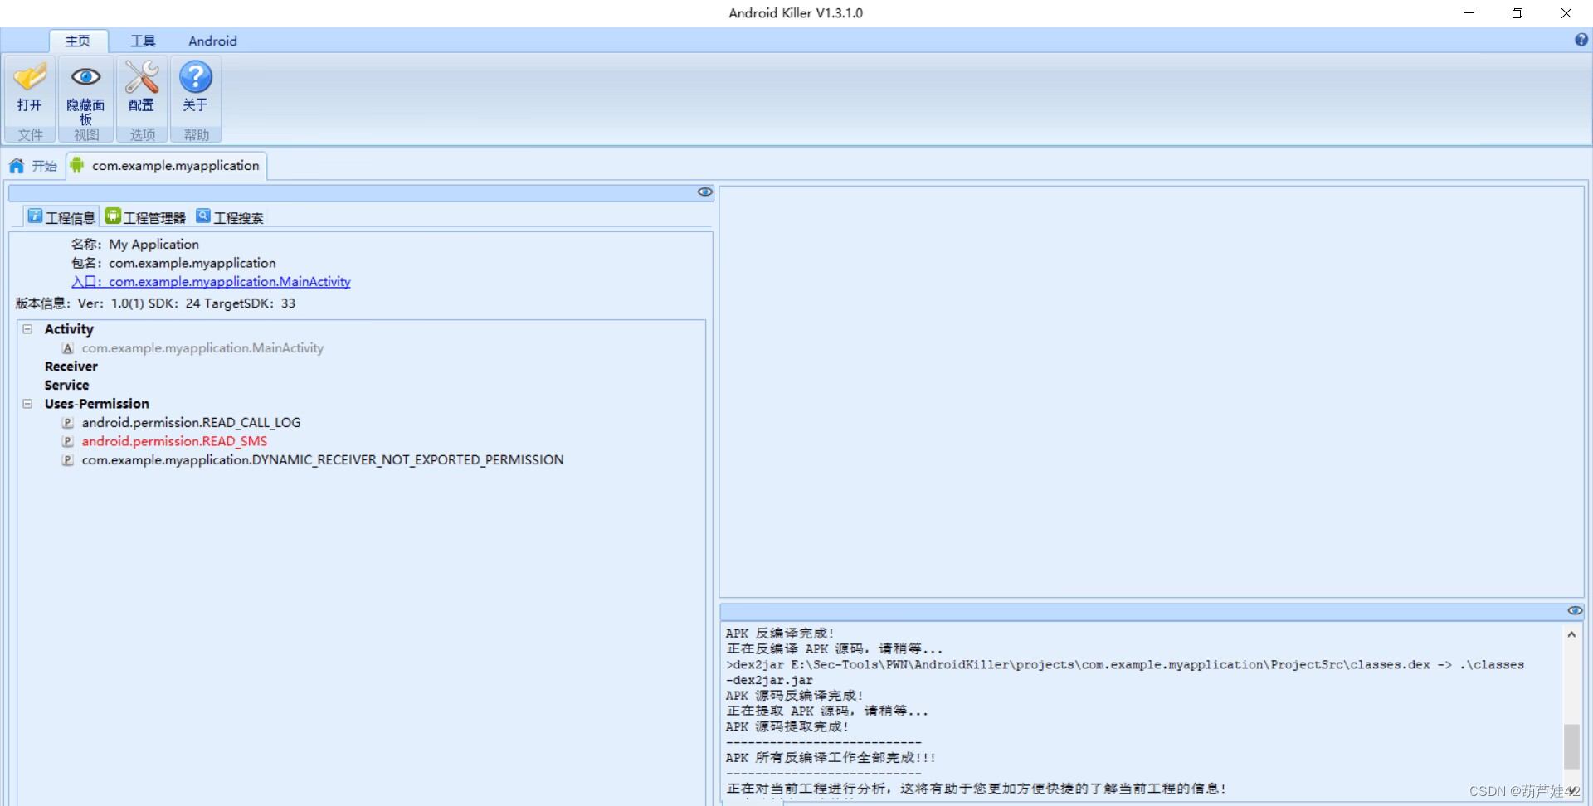Click the READ_SMS permission icon
The height and width of the screenshot is (806, 1593).
tap(68, 442)
